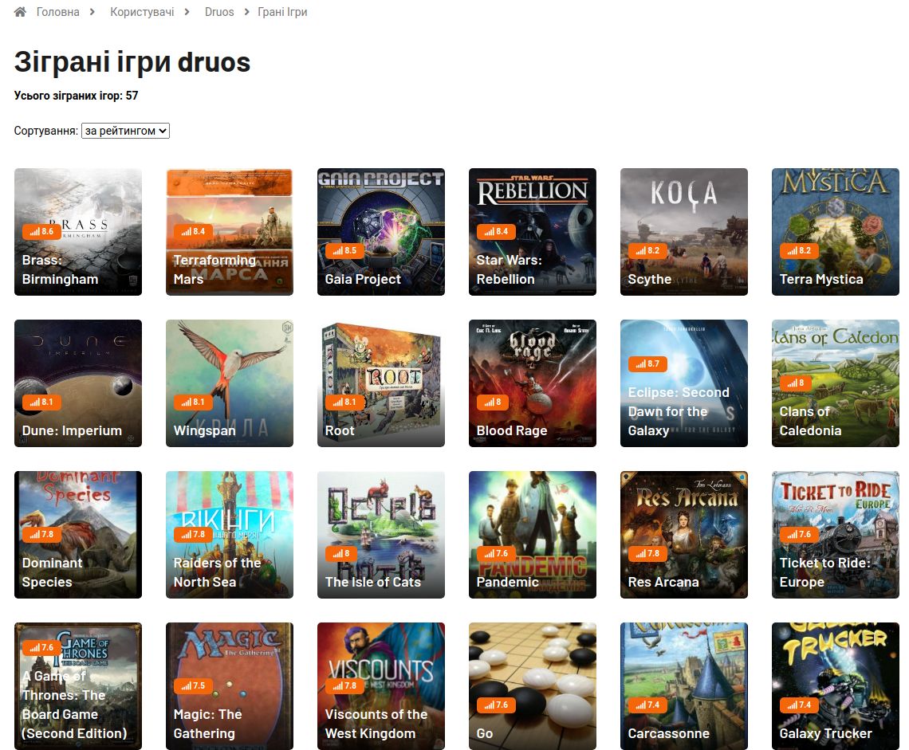Open the Dune: Imperium title
This screenshot has width=909, height=750.
pos(72,430)
